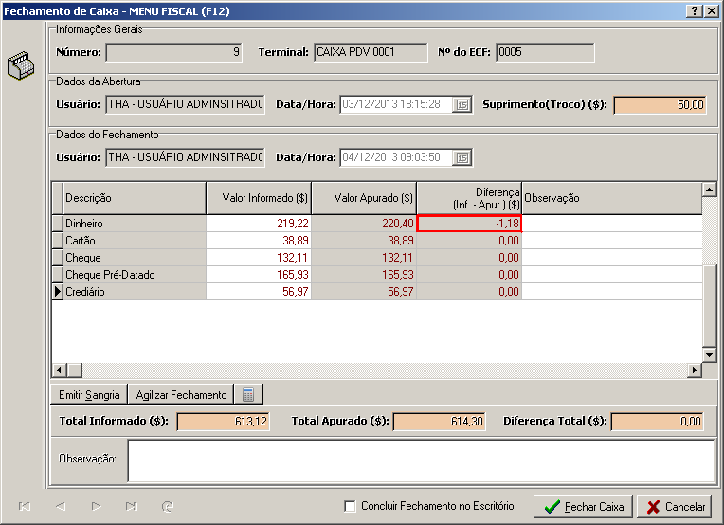Click the grid's vertical scrollbar down arrow

[x=710, y=354]
